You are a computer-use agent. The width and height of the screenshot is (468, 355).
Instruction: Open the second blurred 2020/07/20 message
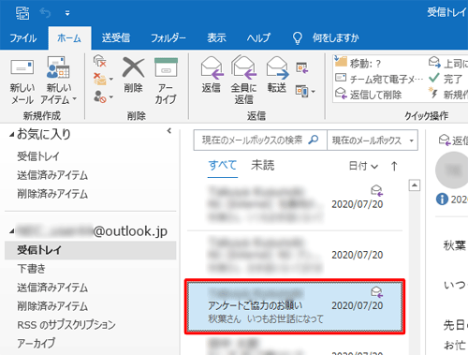tap(295, 256)
